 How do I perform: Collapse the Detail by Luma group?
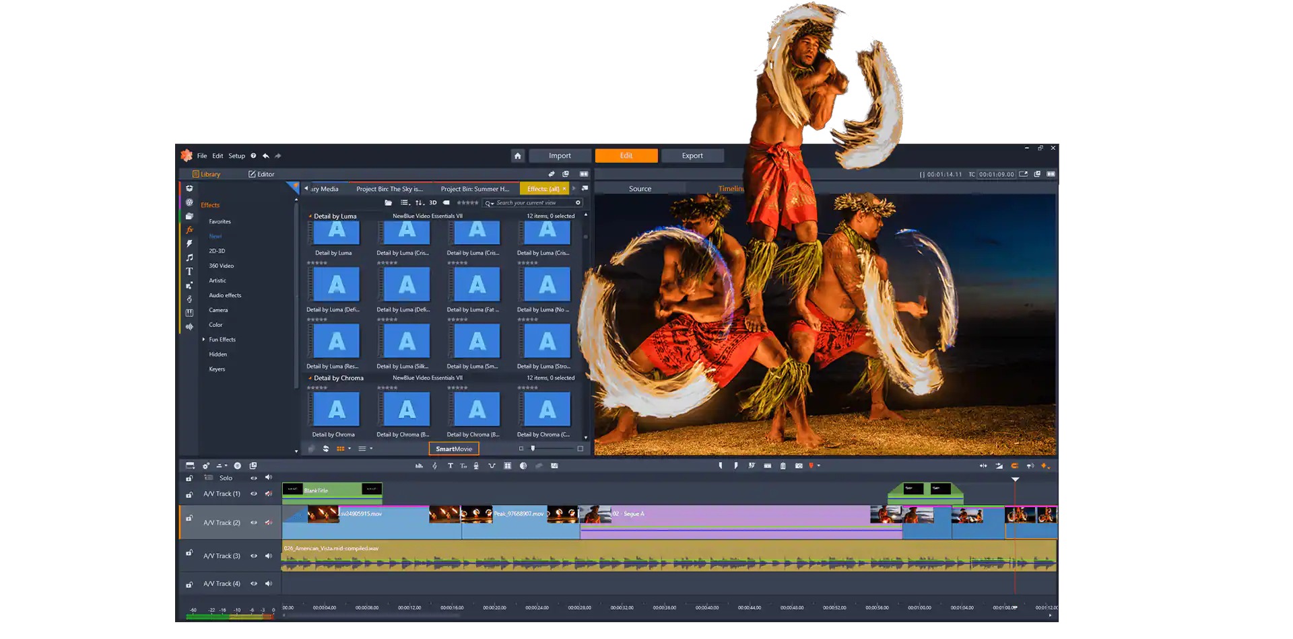pyautogui.click(x=310, y=217)
